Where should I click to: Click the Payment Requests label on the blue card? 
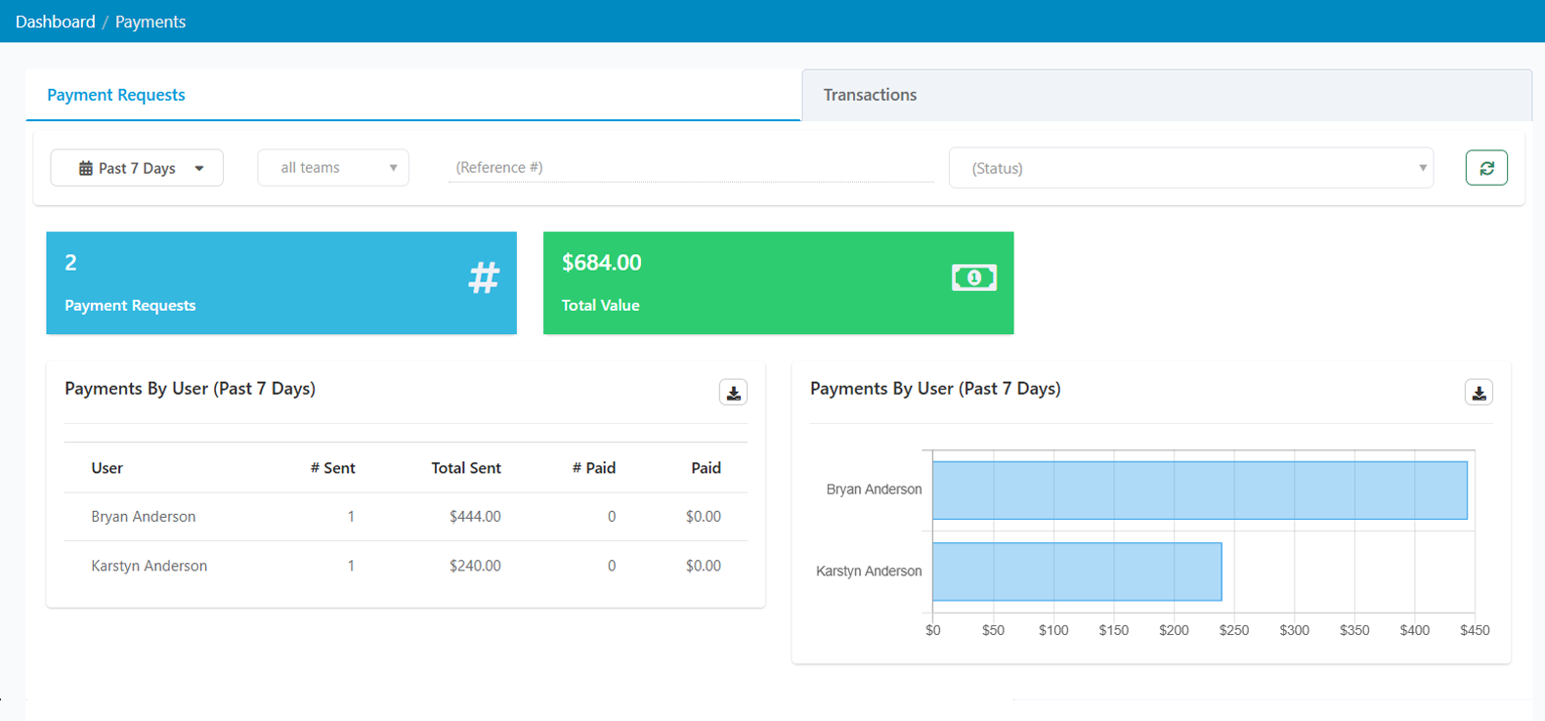tap(130, 306)
